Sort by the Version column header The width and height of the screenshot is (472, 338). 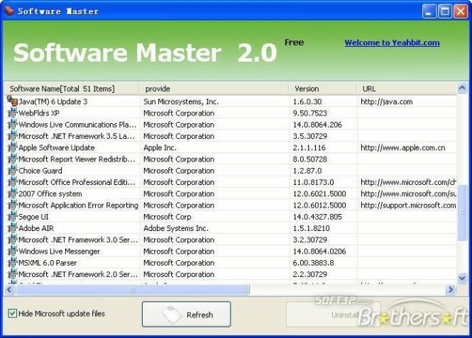[323, 89]
